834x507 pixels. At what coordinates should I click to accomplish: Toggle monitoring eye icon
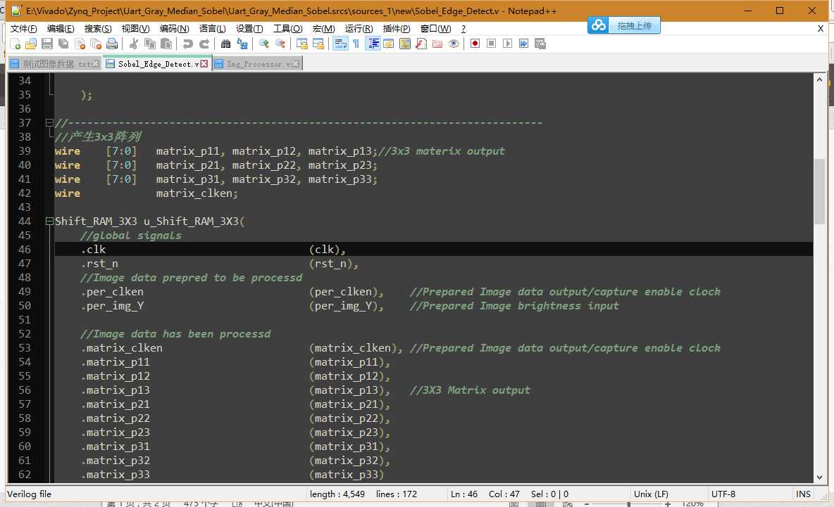pos(453,44)
